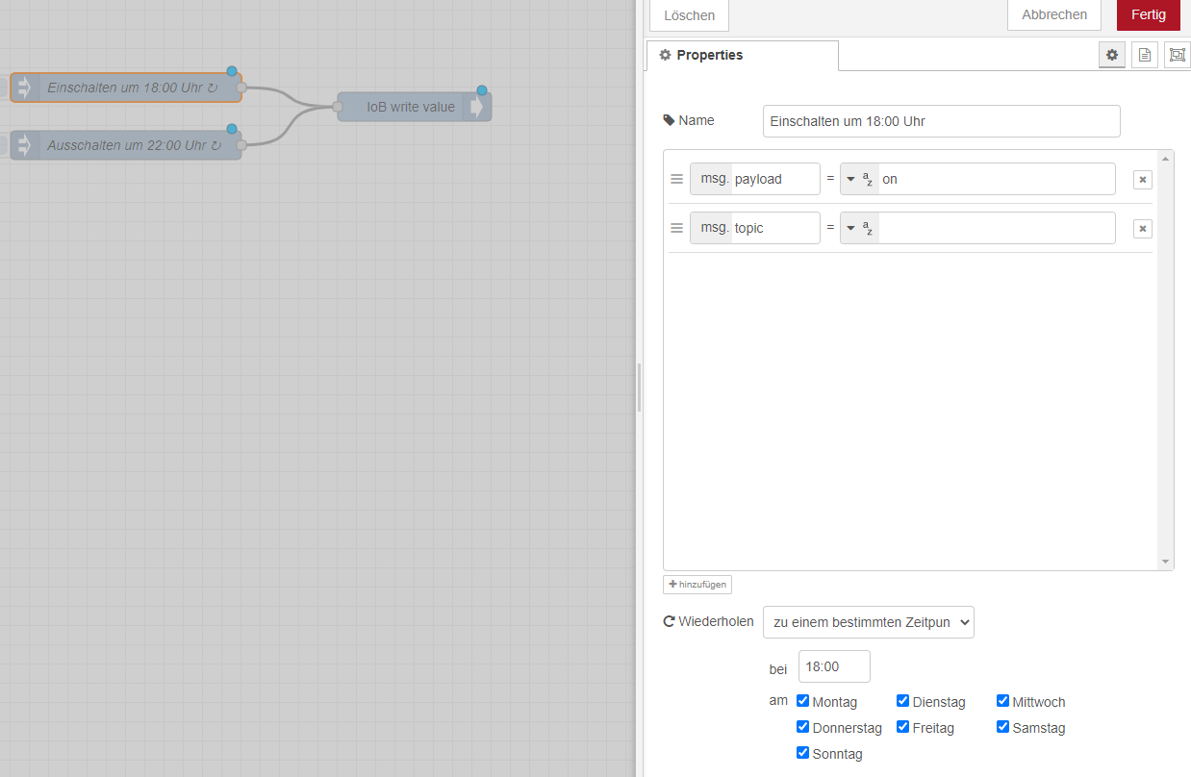Viewport: 1191px width, 777px height.
Task: Uncheck the Dienstag checkbox
Action: click(903, 701)
